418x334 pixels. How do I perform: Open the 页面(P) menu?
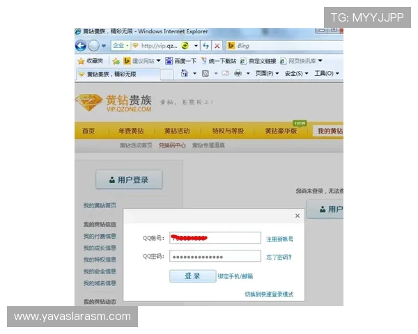click(267, 73)
